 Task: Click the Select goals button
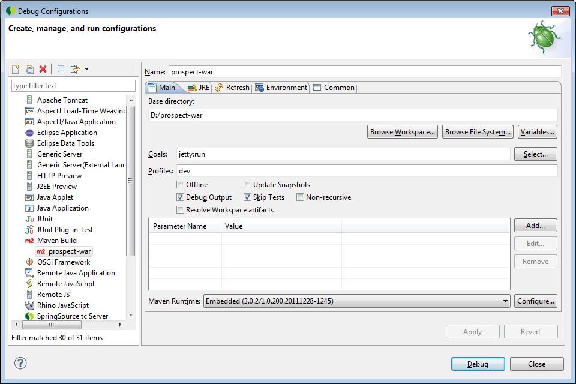click(x=536, y=154)
